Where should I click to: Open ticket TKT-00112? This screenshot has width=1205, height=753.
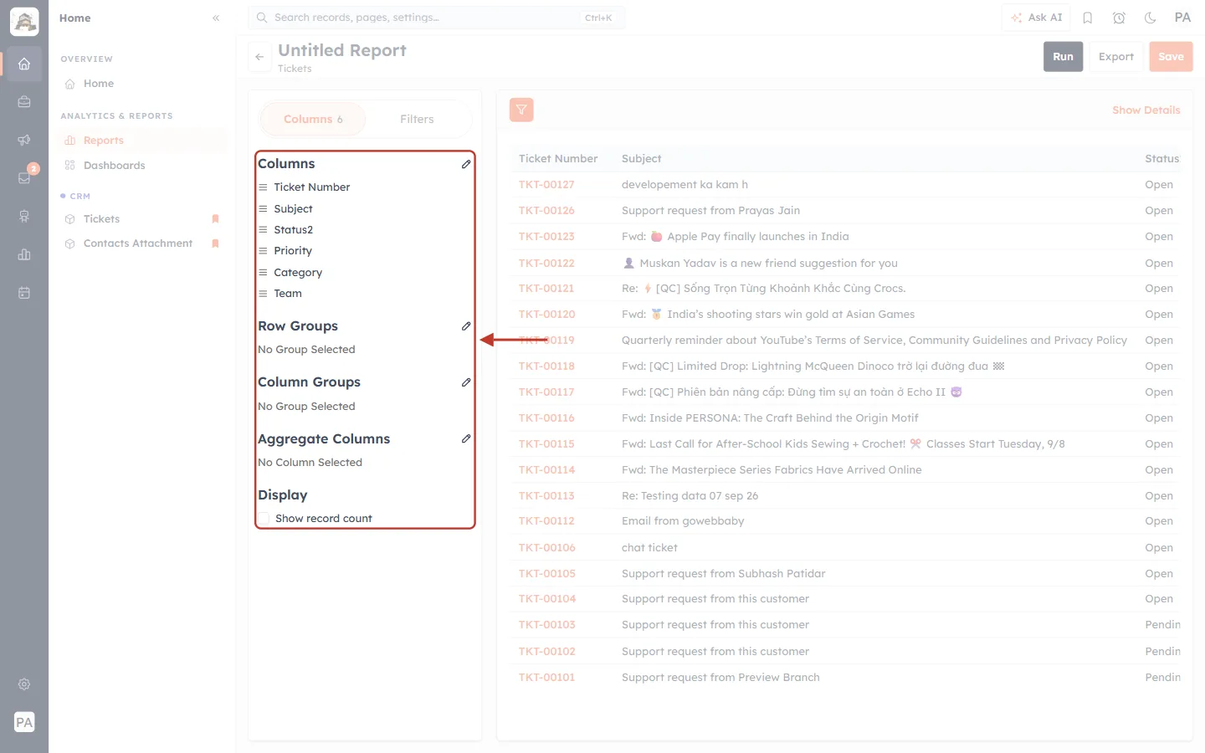click(546, 521)
